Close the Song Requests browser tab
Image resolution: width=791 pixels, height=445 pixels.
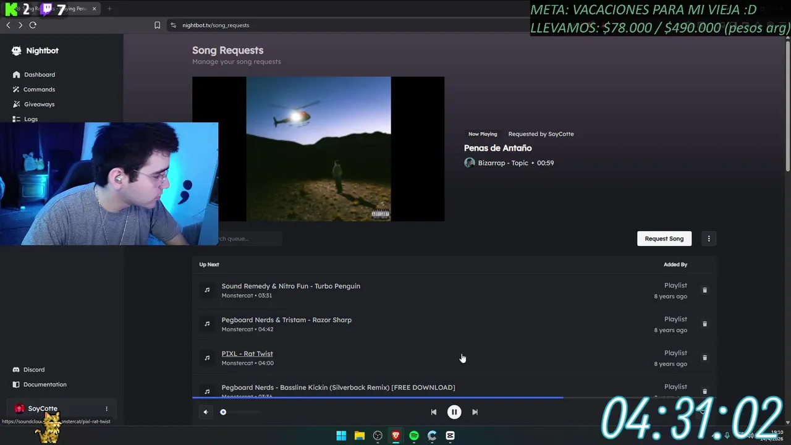point(94,9)
